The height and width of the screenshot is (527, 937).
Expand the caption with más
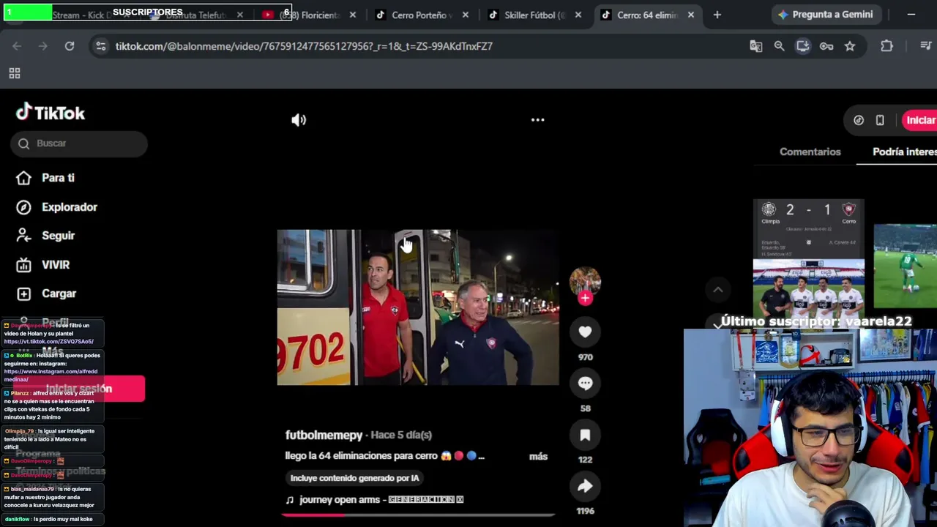[x=538, y=456]
